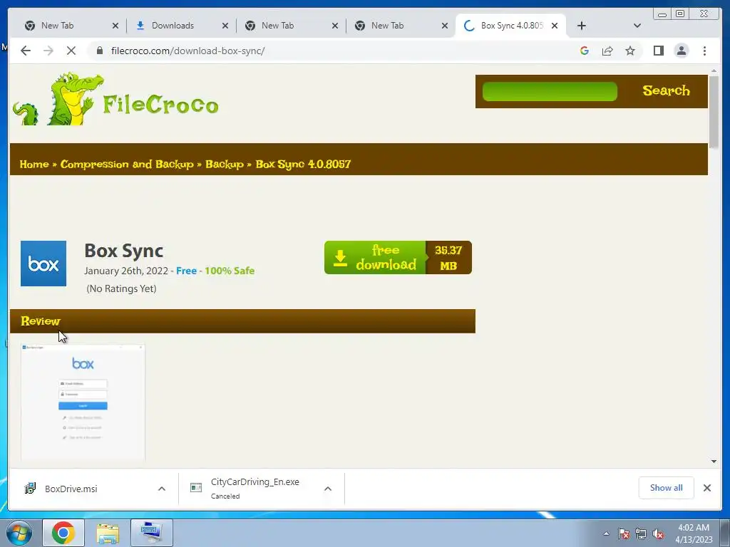730x547 pixels.
Task: Expand options chevron for CityCarDriving_En.exe
Action: 328,489
